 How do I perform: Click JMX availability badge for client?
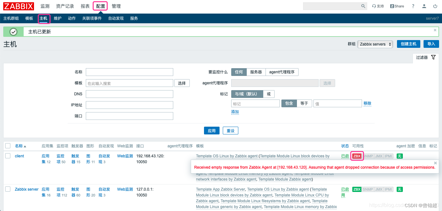point(379,156)
